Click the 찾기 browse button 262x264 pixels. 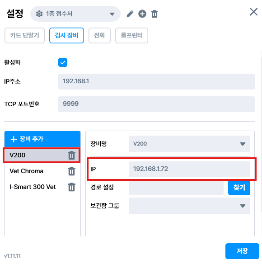click(x=239, y=188)
